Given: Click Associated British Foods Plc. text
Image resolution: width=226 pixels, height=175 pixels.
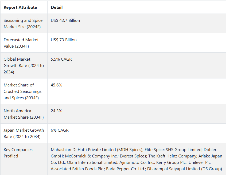Looking at the screenshot, I should tap(78, 169).
